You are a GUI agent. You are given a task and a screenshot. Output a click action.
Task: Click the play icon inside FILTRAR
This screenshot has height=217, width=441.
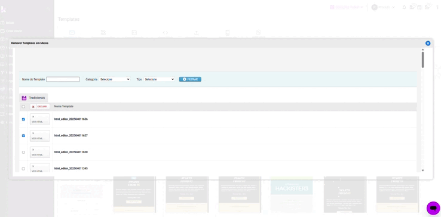pos(185,79)
